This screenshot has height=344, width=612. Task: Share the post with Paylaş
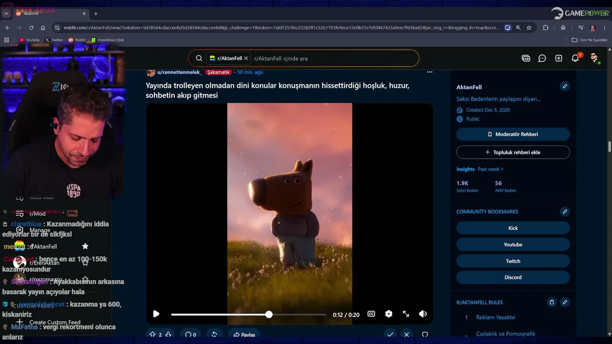click(x=244, y=335)
